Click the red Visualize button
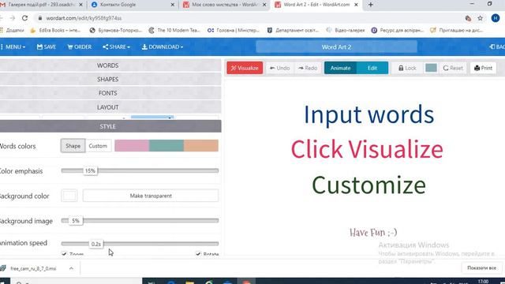 [x=245, y=68]
